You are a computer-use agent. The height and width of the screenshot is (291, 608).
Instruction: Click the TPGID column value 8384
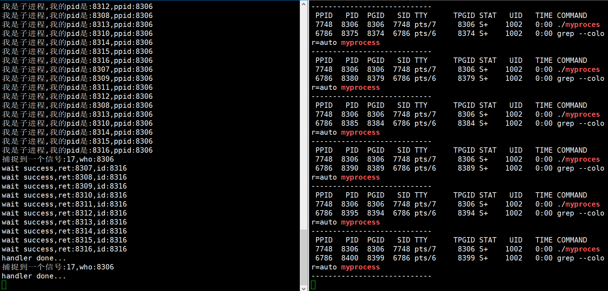(466, 123)
